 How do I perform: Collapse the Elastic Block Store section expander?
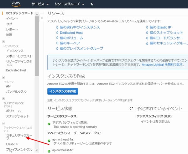tap(3, 99)
